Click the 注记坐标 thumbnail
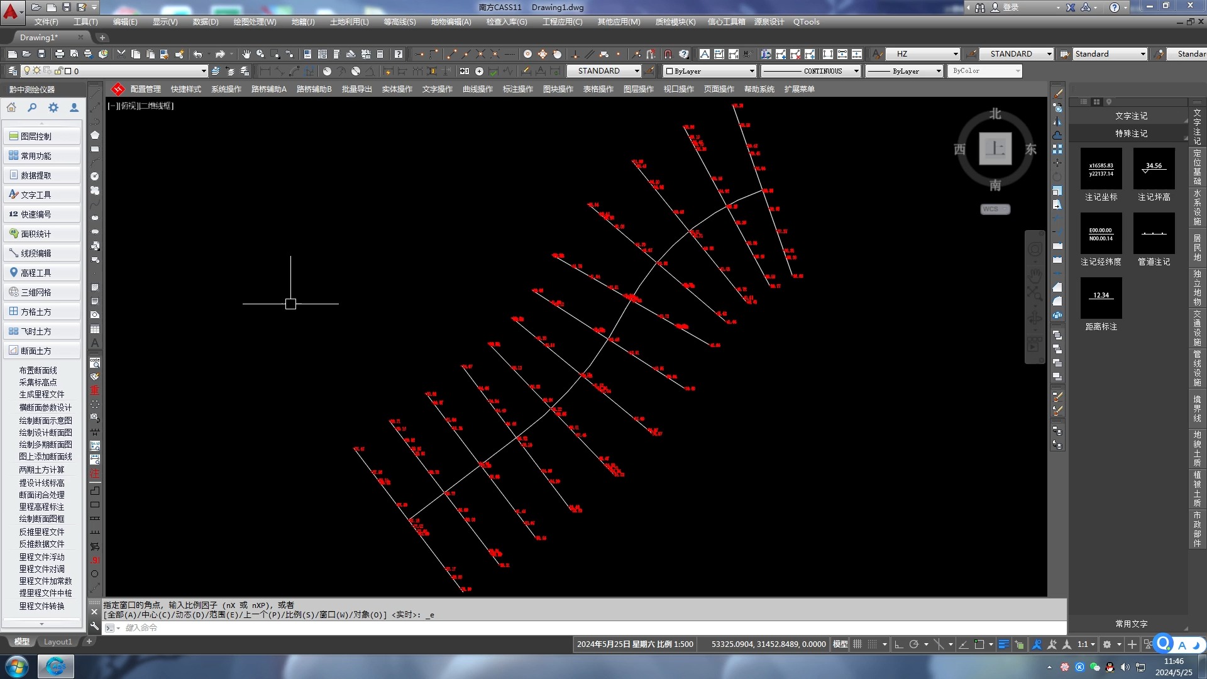Viewport: 1207px width, 679px height. pos(1101,168)
